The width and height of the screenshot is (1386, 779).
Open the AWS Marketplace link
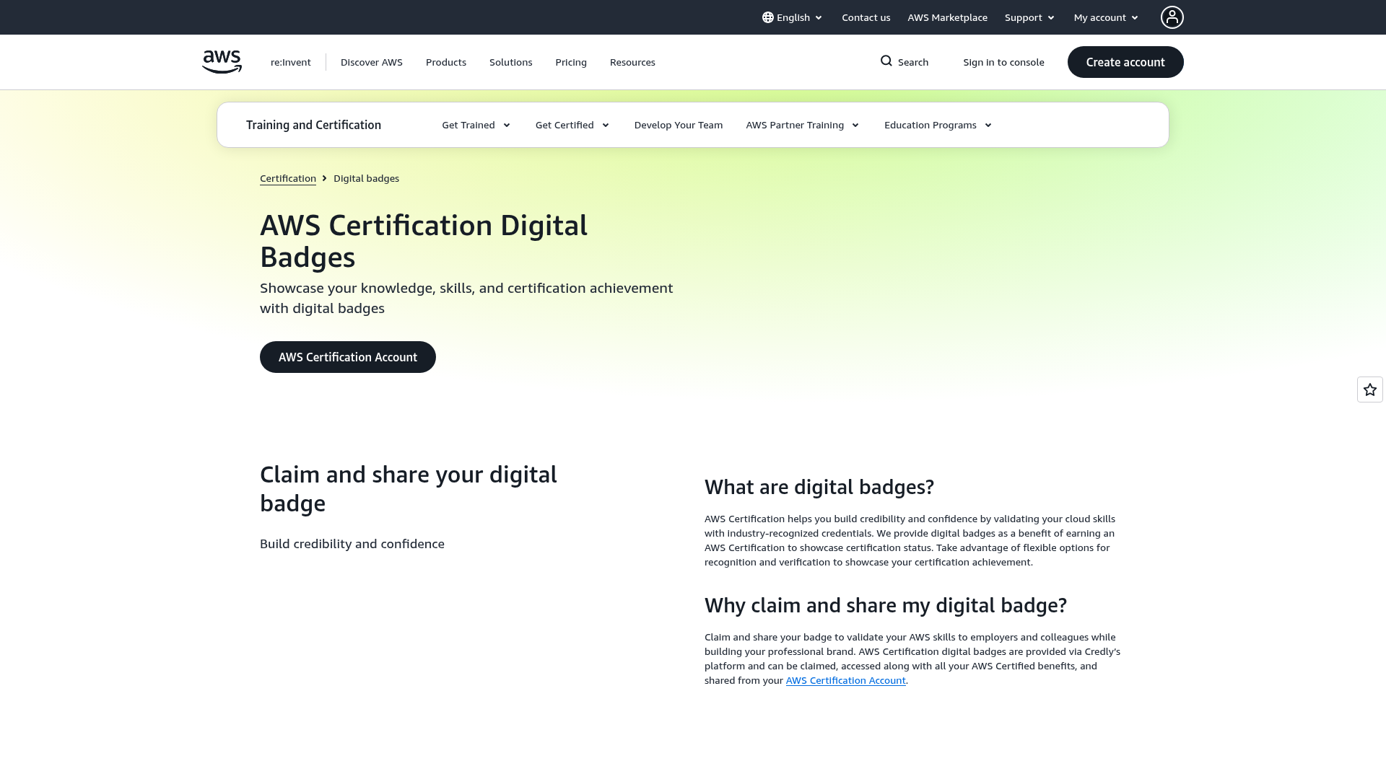(947, 17)
